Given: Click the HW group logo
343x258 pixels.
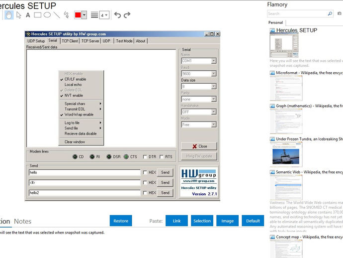Looking at the screenshot, I should tap(199, 174).
